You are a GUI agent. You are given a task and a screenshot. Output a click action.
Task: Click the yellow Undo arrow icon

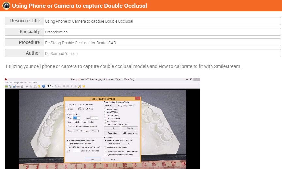tap(39, 86)
